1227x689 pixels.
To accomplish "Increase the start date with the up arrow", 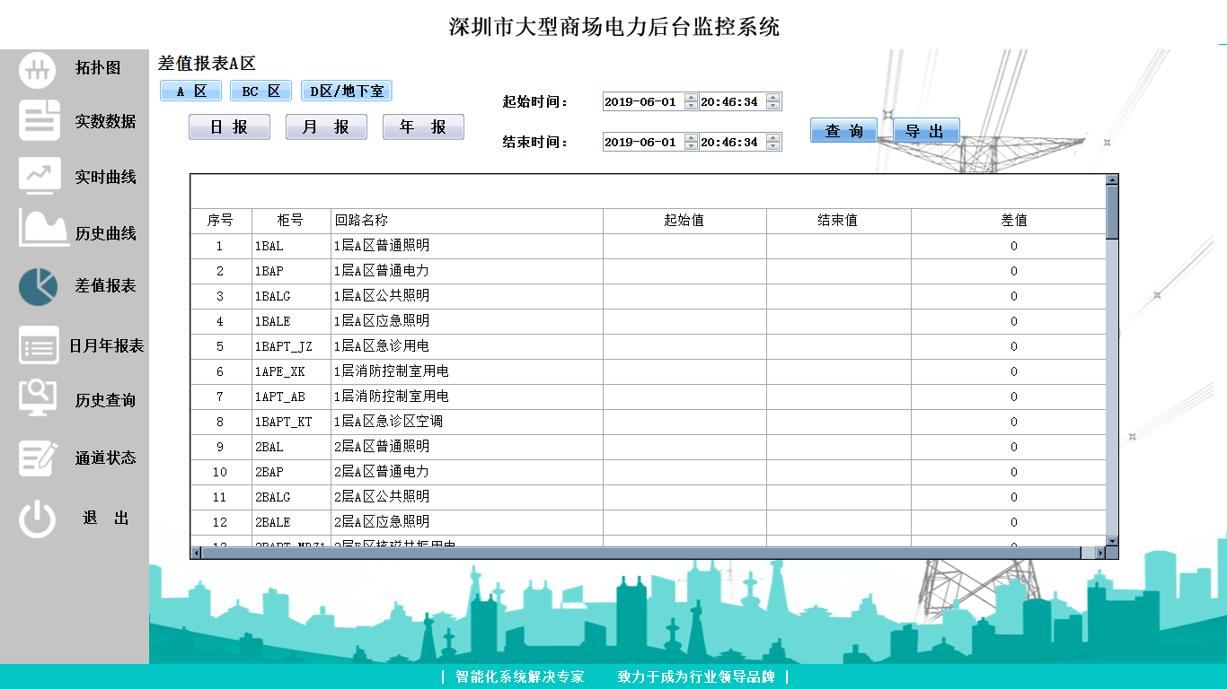I will 691,98.
